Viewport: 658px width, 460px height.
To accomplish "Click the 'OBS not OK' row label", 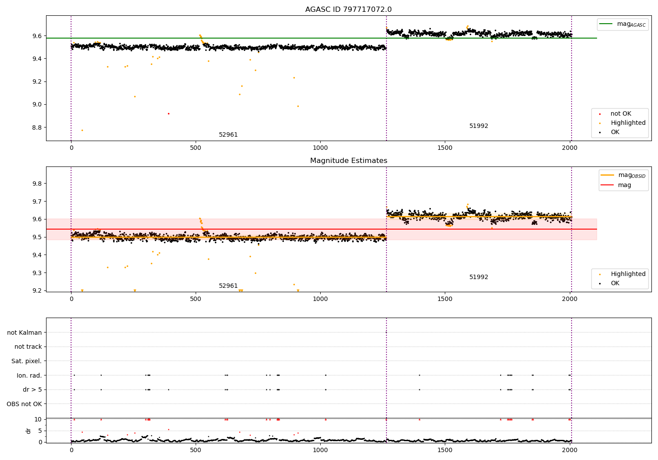I will click(x=24, y=404).
